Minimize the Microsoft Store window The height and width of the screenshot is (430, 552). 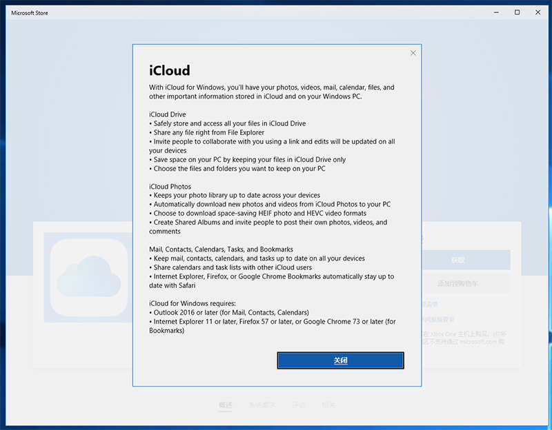[495, 12]
